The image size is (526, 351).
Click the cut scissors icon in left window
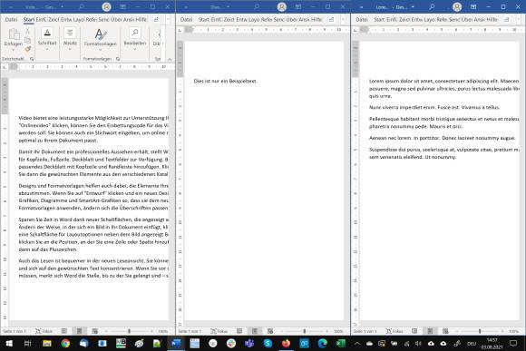pos(27,31)
